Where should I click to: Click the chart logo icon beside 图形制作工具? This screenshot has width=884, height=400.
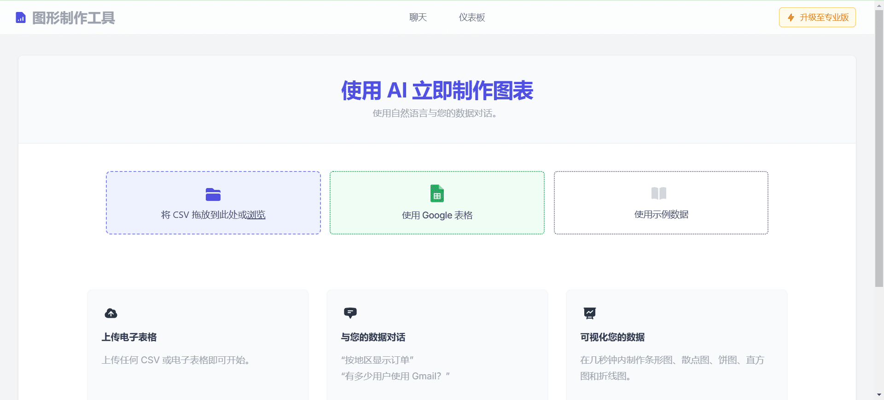coord(21,17)
